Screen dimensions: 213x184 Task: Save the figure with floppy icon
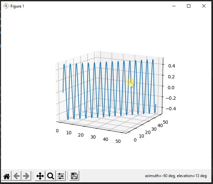click(x=74, y=176)
